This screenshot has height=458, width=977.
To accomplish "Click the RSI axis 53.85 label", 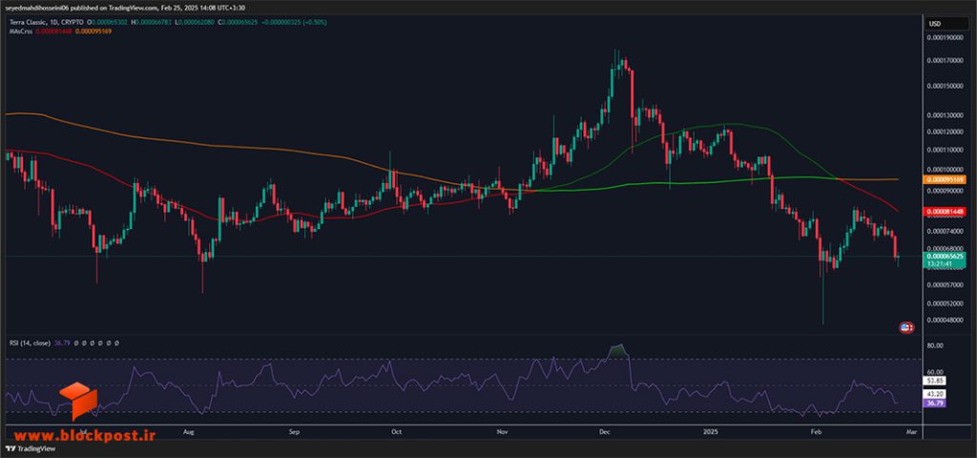I will tap(936, 380).
